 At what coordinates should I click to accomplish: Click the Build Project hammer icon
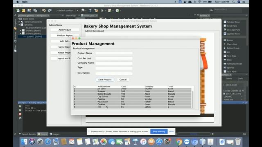click(90, 11)
